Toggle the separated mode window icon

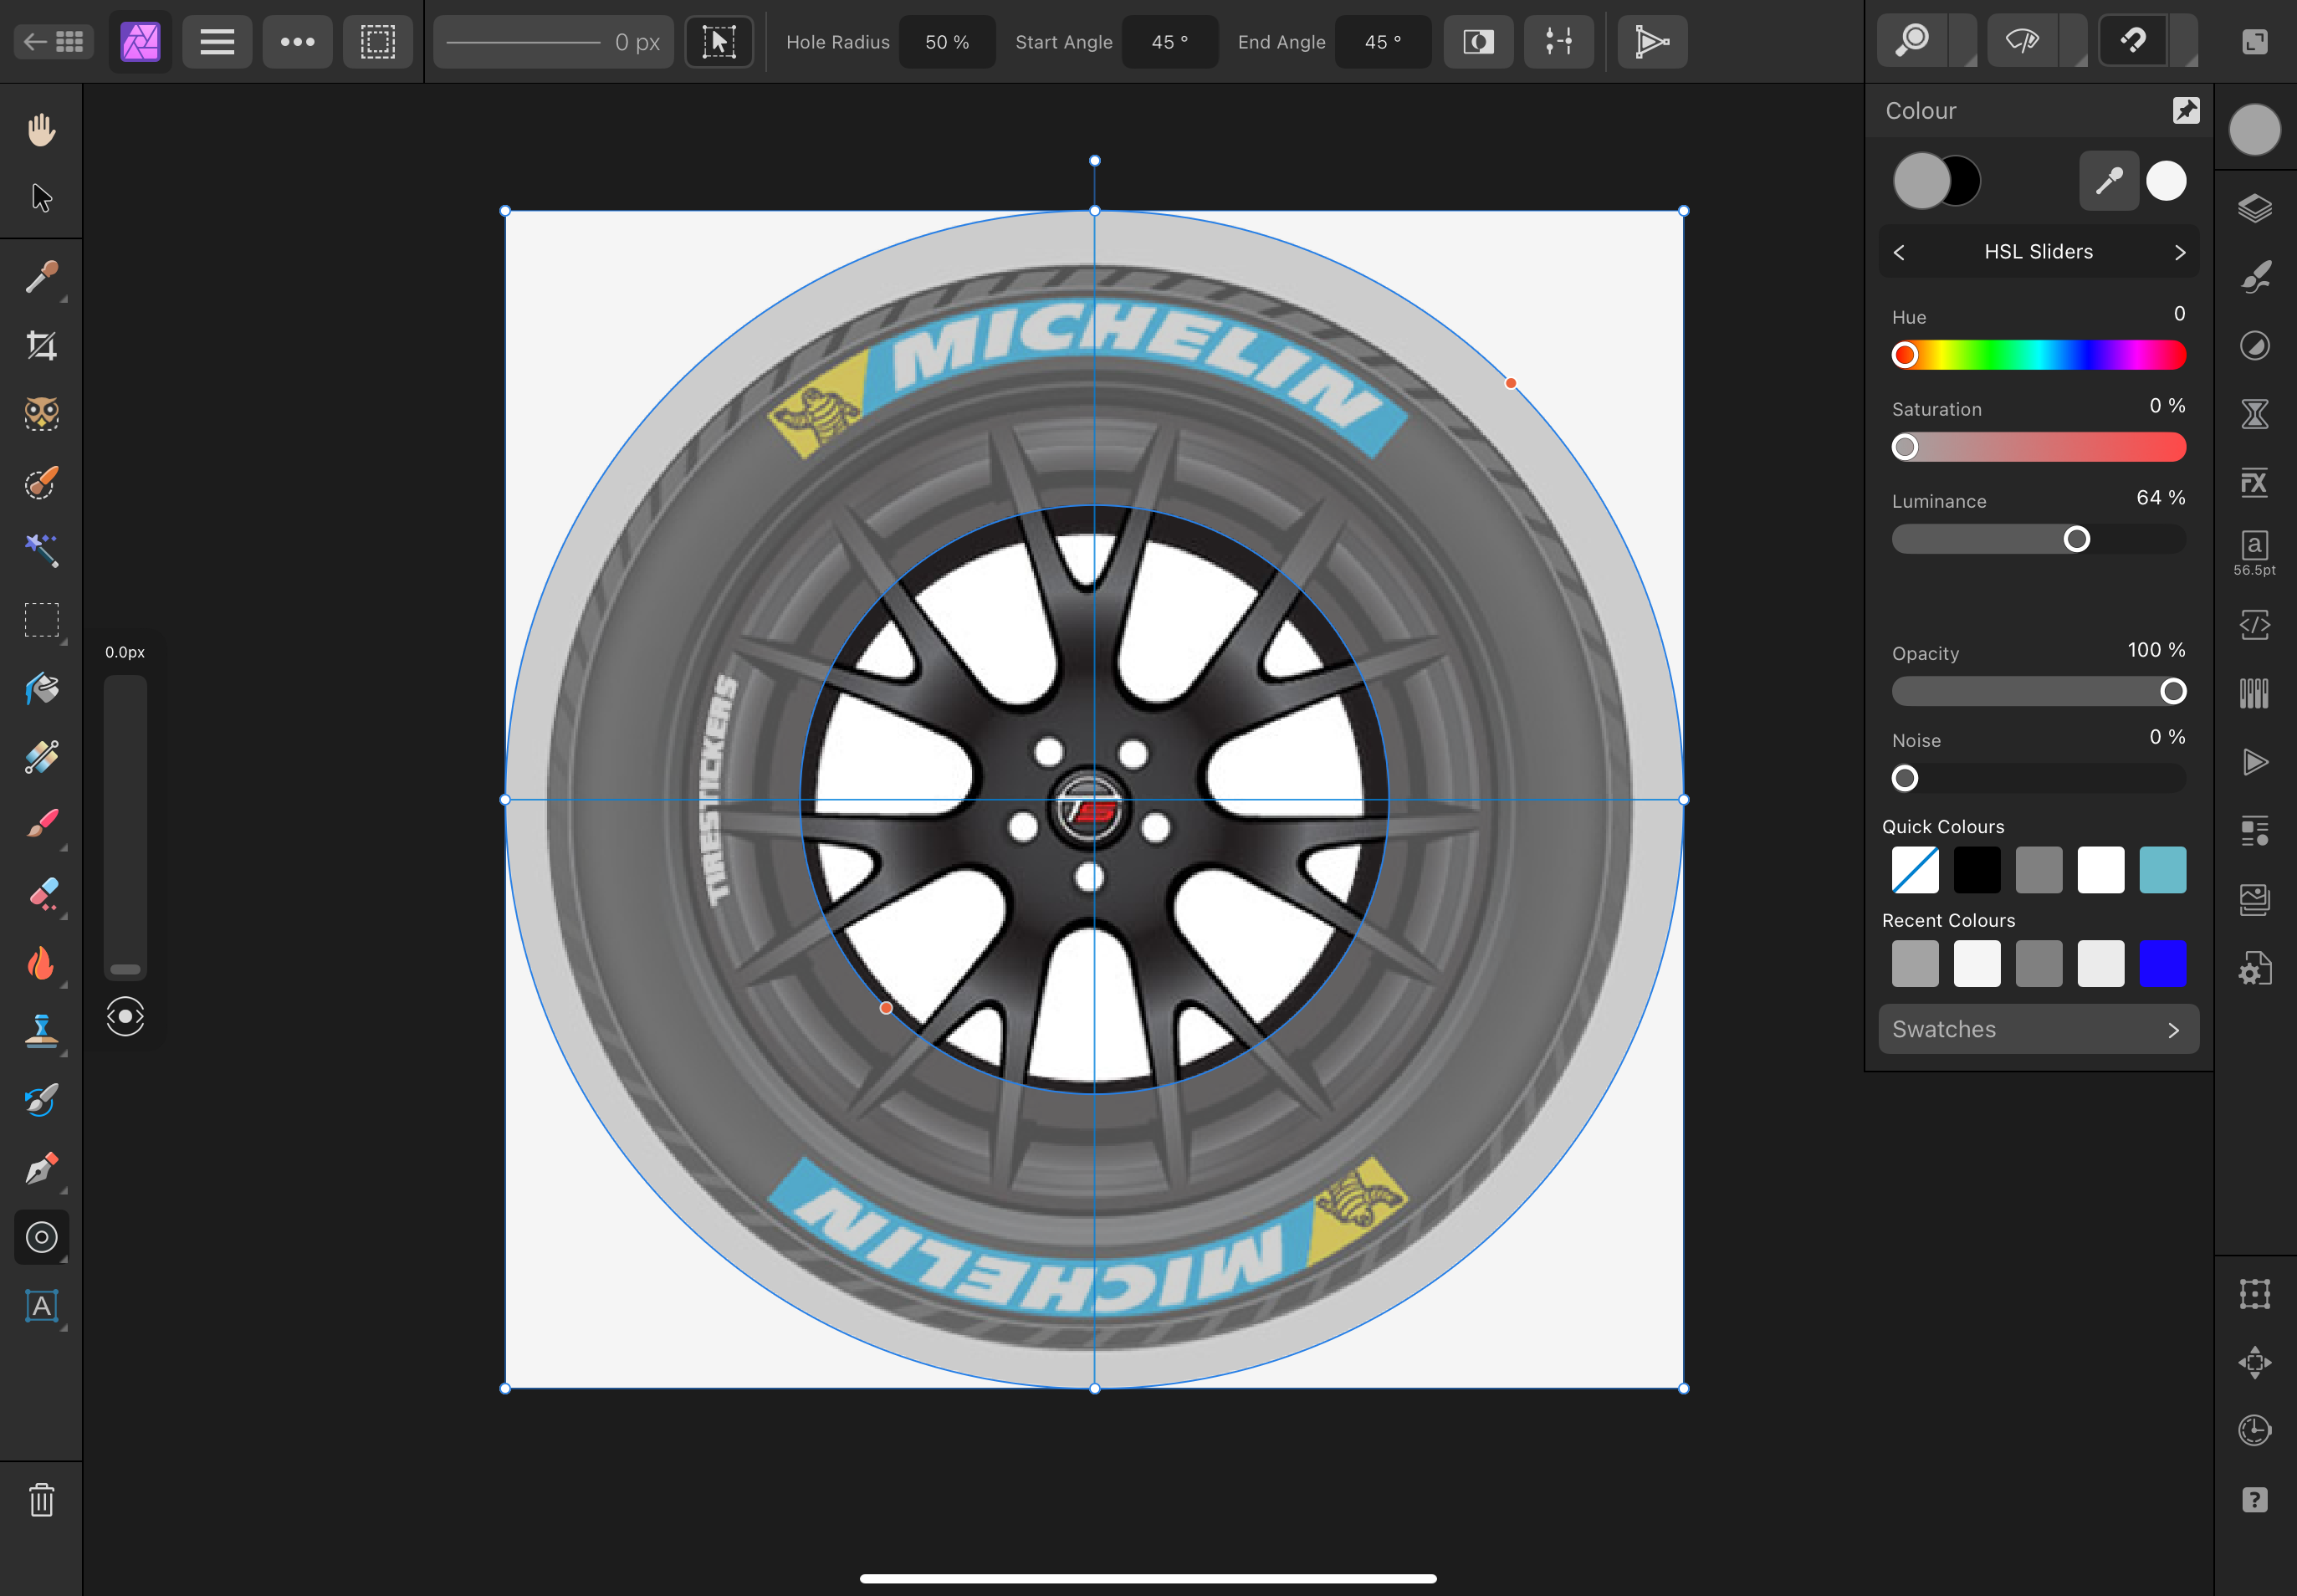click(x=2254, y=41)
